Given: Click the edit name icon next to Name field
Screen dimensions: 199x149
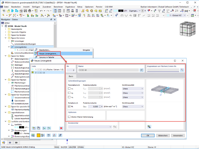Looking at the screenshot, I should [x=141, y=70].
